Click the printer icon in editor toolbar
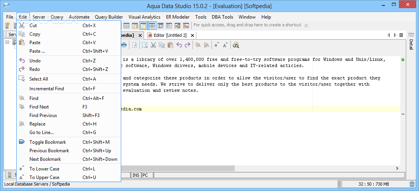 coord(124,45)
